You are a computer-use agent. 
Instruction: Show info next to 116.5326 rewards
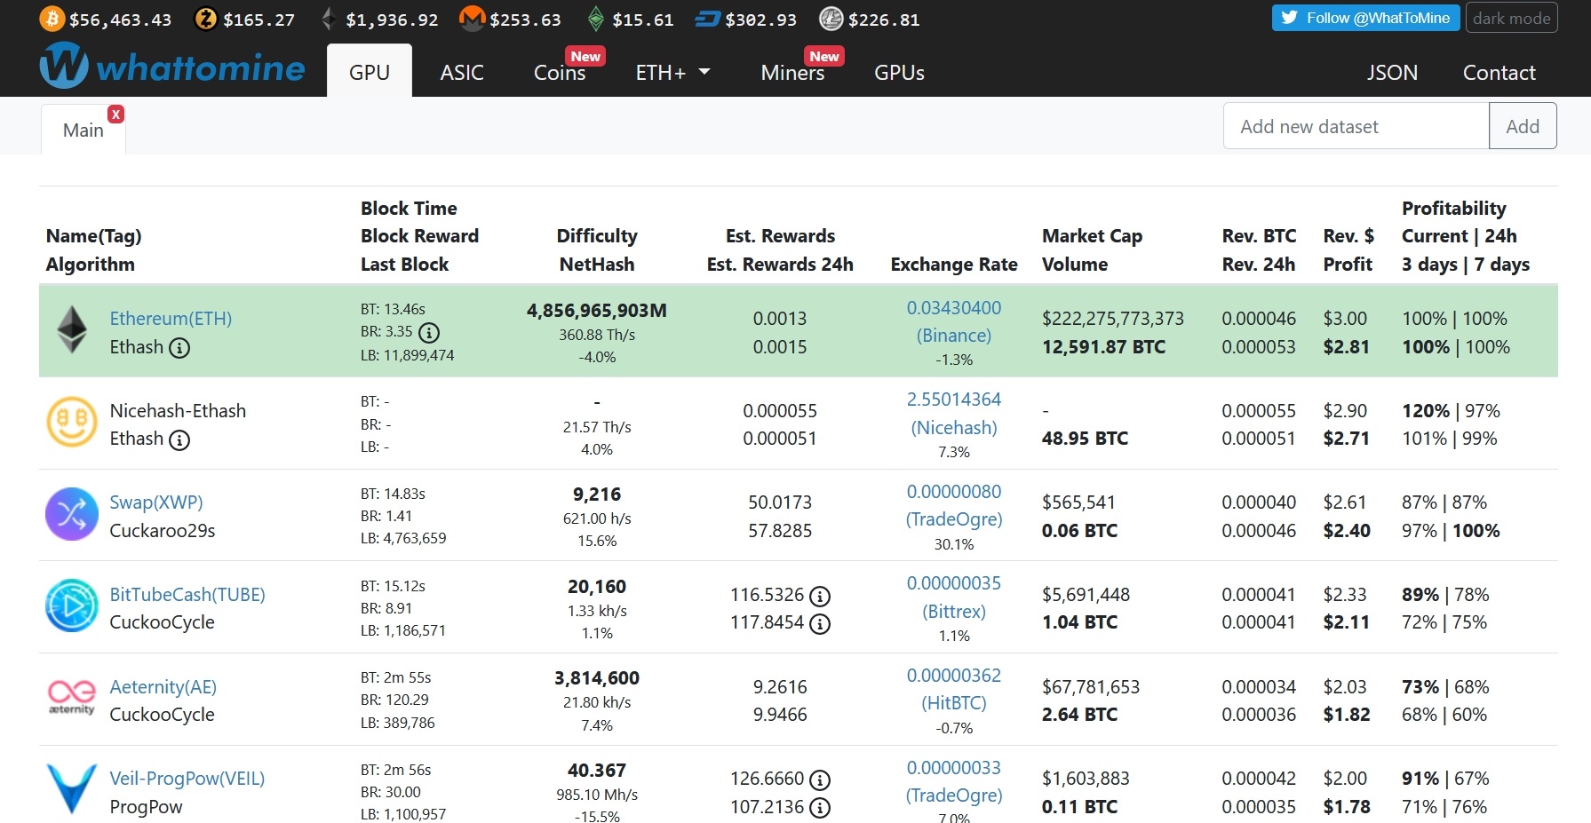[820, 596]
